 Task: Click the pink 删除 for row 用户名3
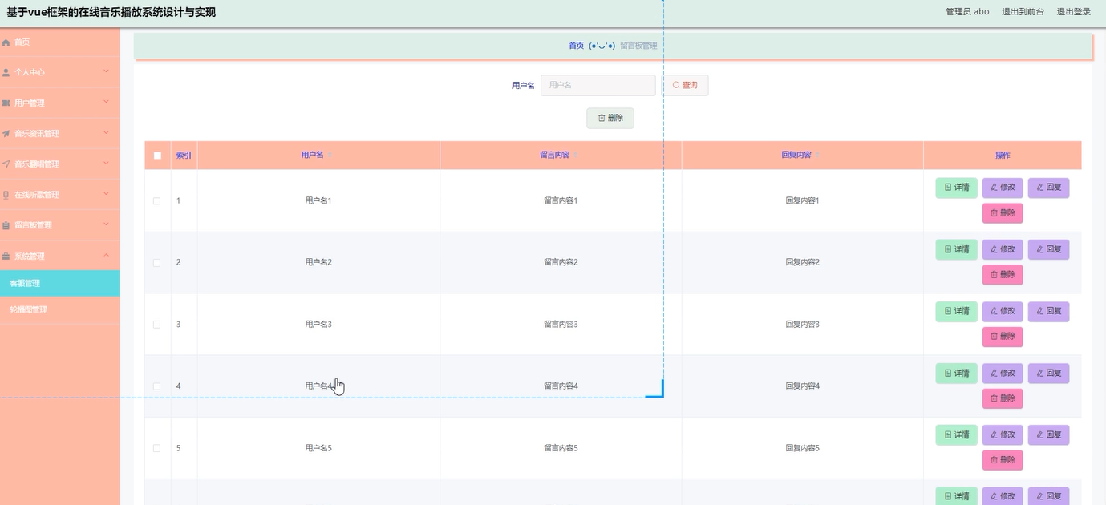coord(1003,337)
